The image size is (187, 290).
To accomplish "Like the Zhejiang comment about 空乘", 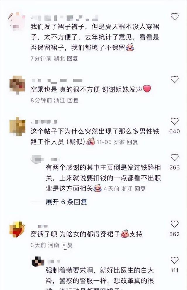I will coord(174,79).
